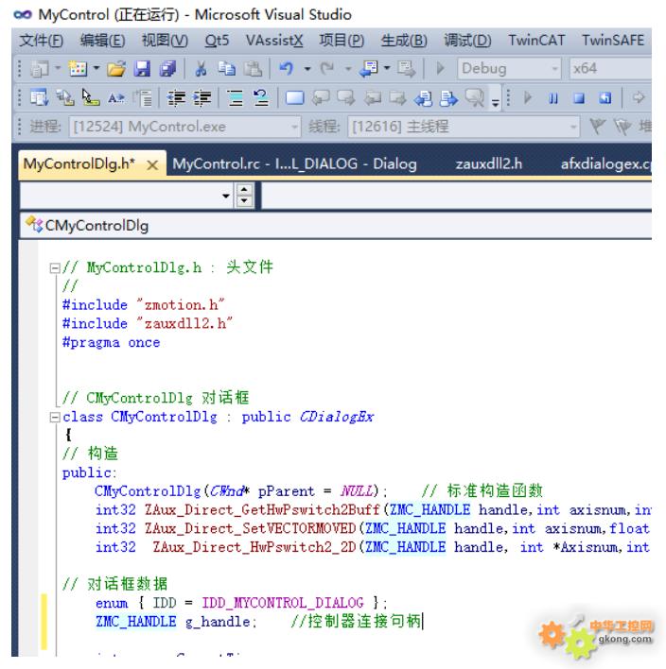Click the Redo arrow icon
The width and height of the screenshot is (666, 669).
click(327, 69)
